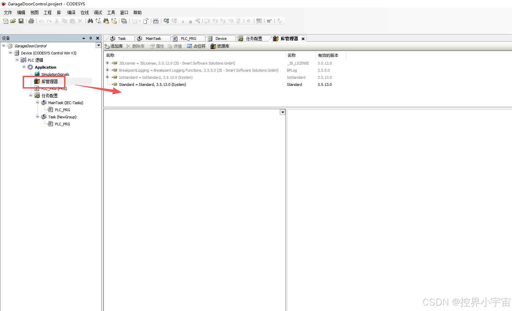Open the 编辑 menu
512x311 pixels.
(21, 13)
